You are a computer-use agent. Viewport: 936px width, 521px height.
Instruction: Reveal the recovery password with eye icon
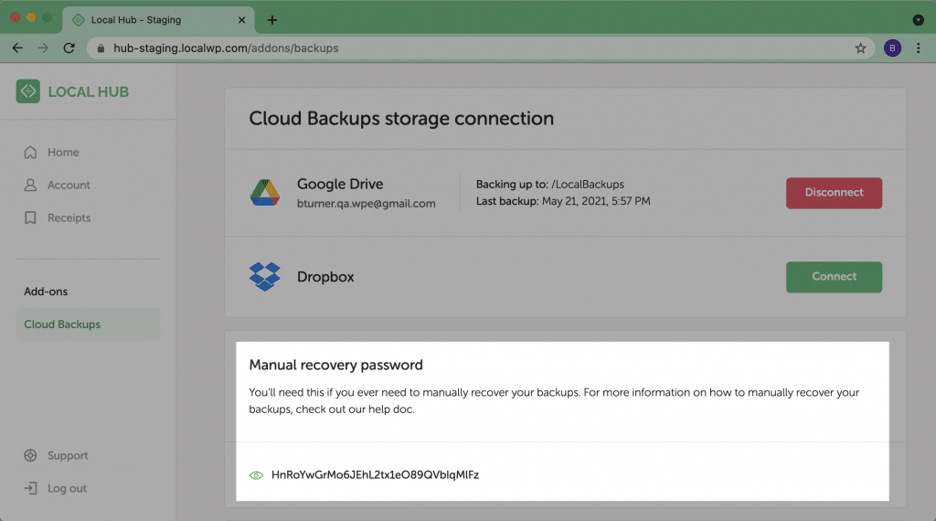256,475
